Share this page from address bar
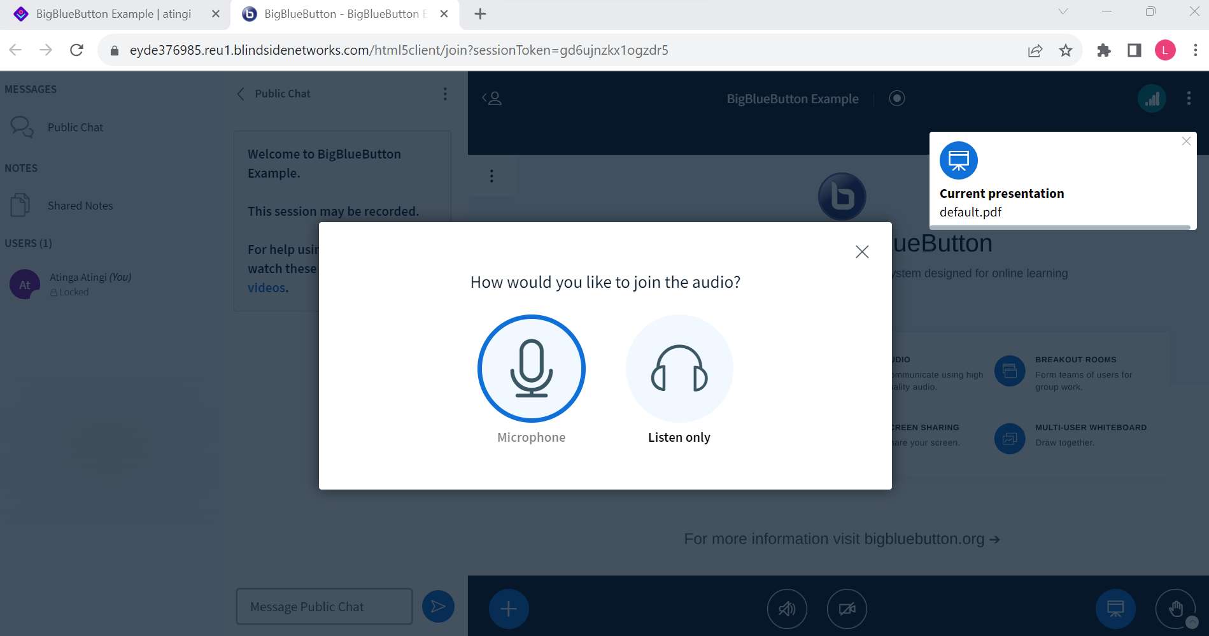Screen dimensions: 1209x636 (1035, 50)
